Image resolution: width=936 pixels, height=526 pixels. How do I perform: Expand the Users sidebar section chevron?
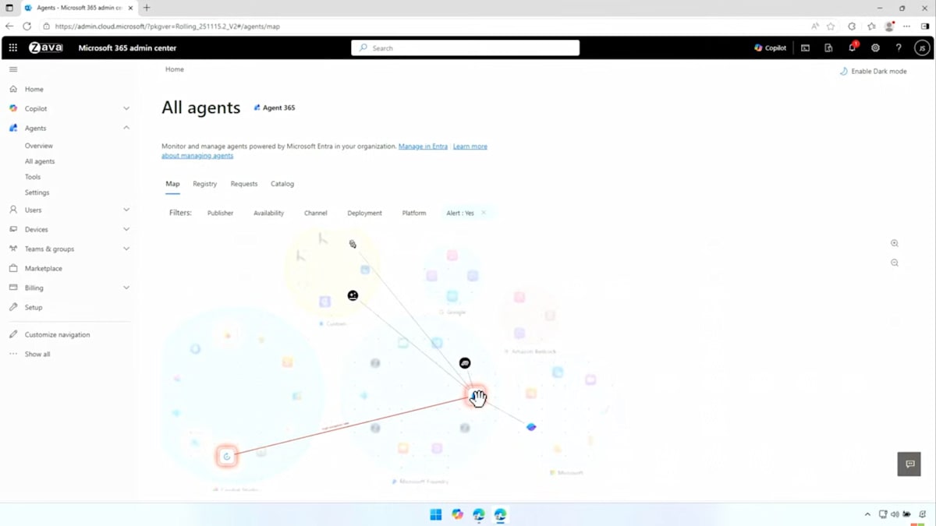(x=126, y=210)
